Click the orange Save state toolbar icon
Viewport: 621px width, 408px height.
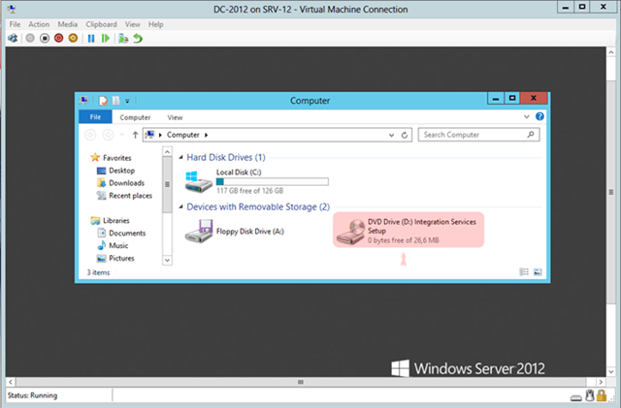coord(73,39)
